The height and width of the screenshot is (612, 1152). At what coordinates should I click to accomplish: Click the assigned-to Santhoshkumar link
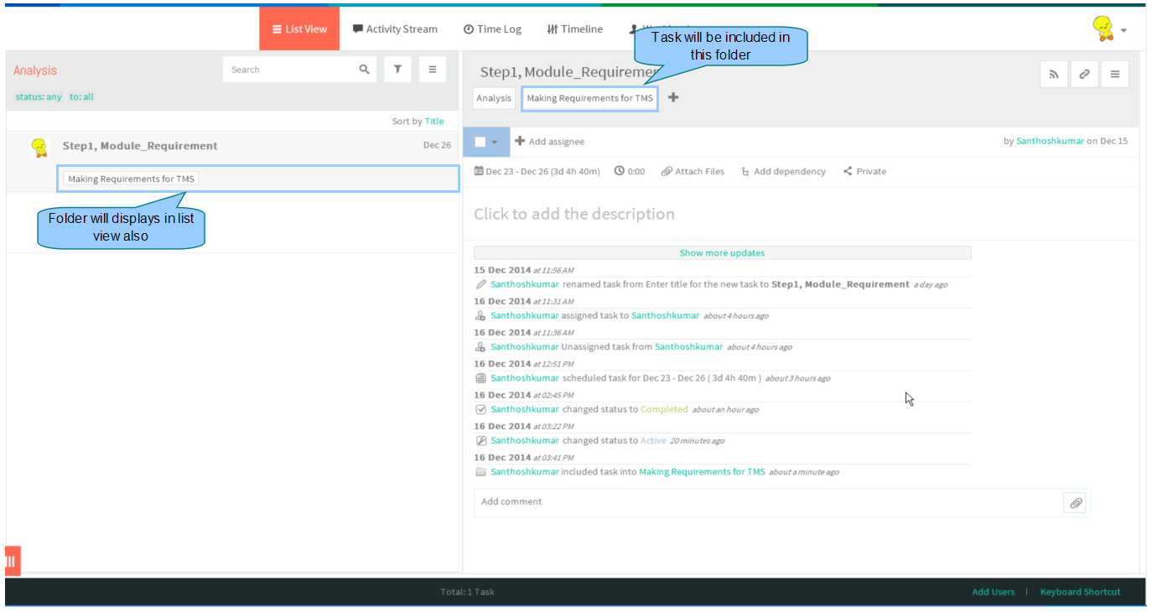coord(665,315)
